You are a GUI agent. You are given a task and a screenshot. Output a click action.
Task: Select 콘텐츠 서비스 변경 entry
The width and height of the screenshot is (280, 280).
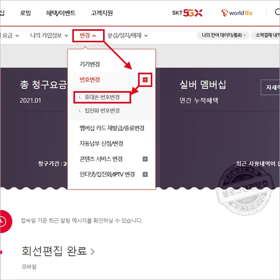click(101, 159)
